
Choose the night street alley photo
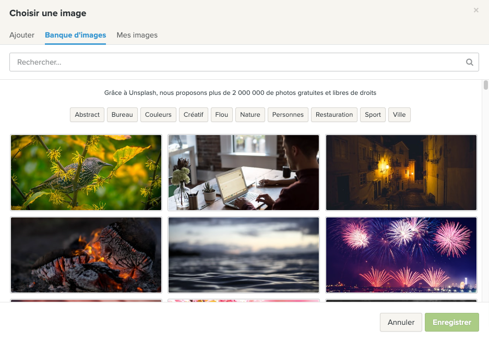pyautogui.click(x=401, y=173)
